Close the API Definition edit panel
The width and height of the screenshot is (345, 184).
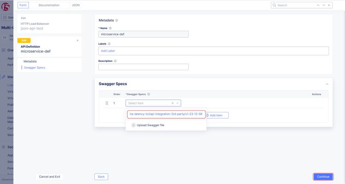click(77, 40)
